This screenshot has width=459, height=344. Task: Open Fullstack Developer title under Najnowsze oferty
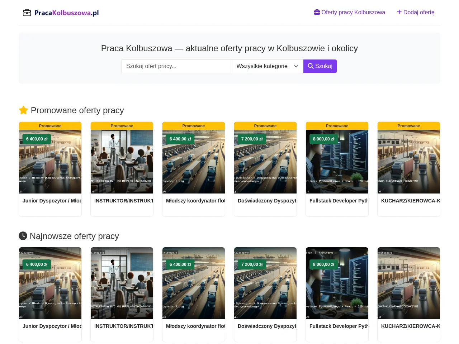(339, 326)
